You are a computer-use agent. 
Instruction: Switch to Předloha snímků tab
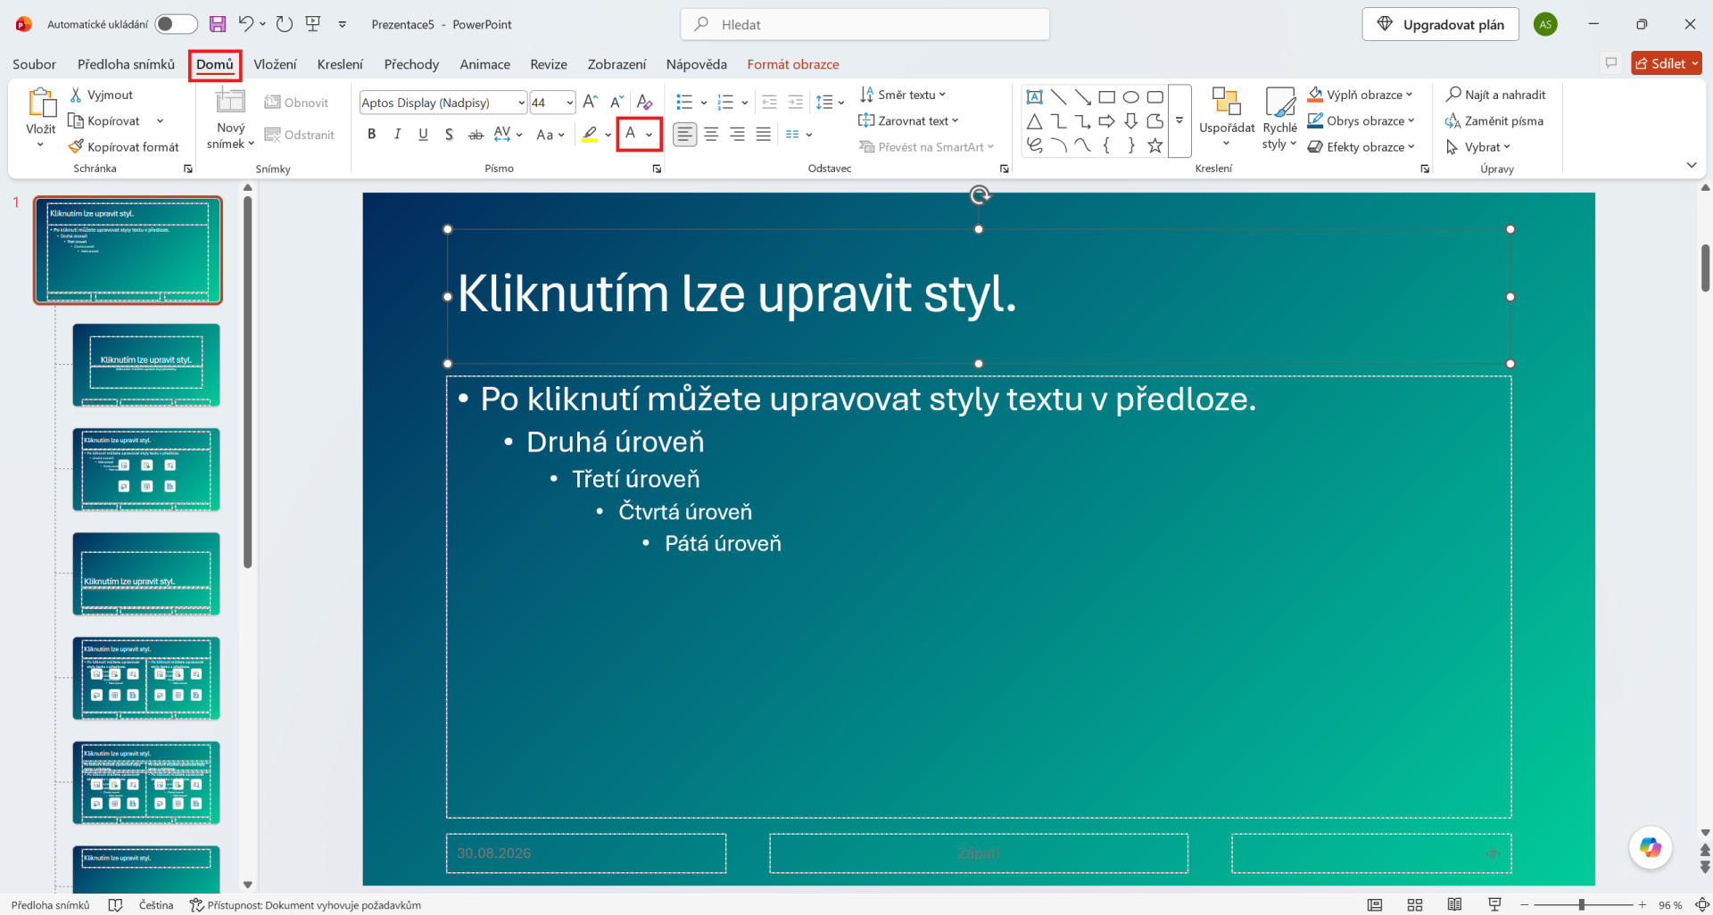coord(126,64)
